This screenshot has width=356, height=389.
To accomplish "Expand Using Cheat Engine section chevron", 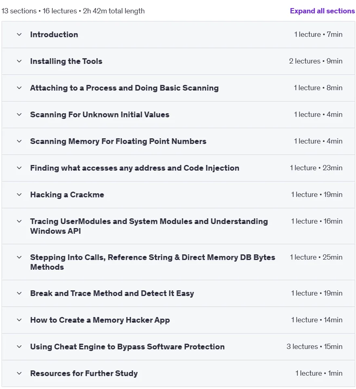I will 19,347.
